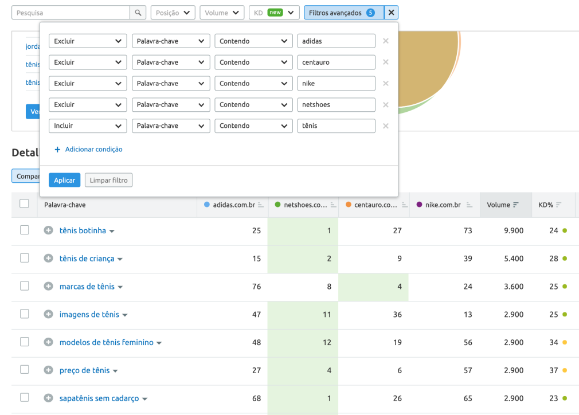This screenshot has height=415, width=579.
Task: Sort by adidas.com.br column icon
Action: tap(261, 205)
